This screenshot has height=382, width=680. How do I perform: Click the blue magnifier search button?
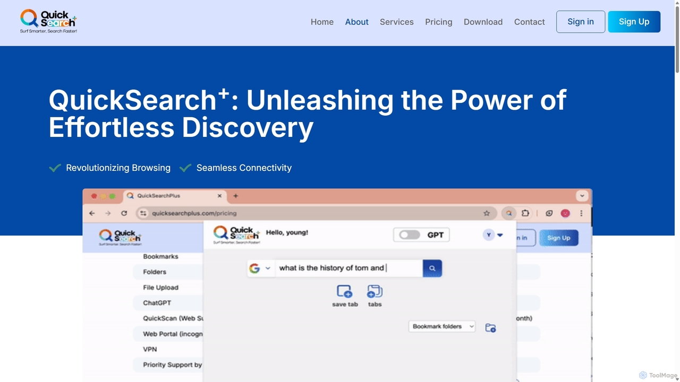click(432, 268)
